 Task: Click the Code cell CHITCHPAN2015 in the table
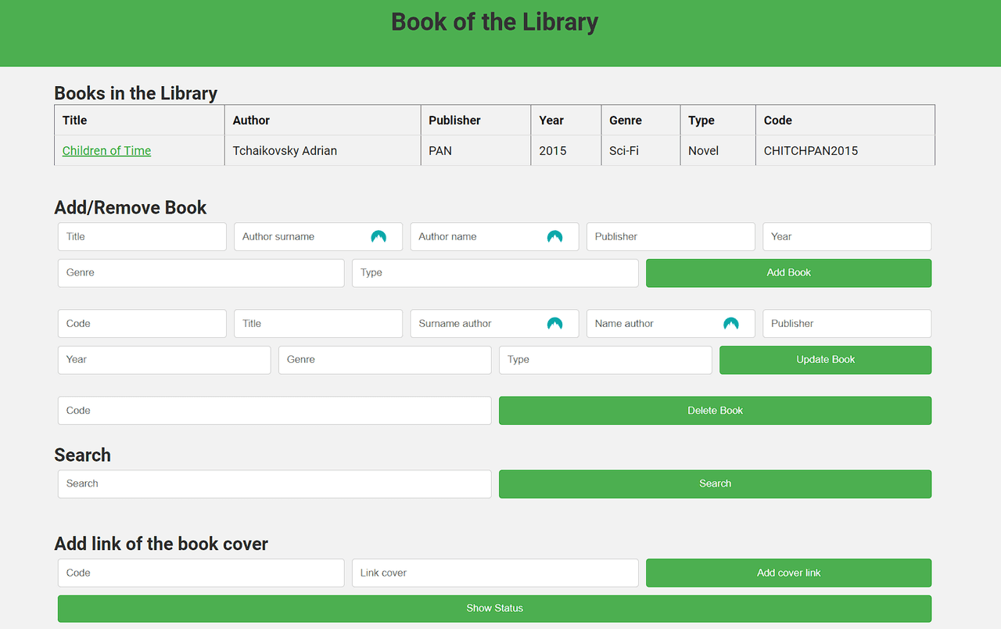click(x=810, y=151)
